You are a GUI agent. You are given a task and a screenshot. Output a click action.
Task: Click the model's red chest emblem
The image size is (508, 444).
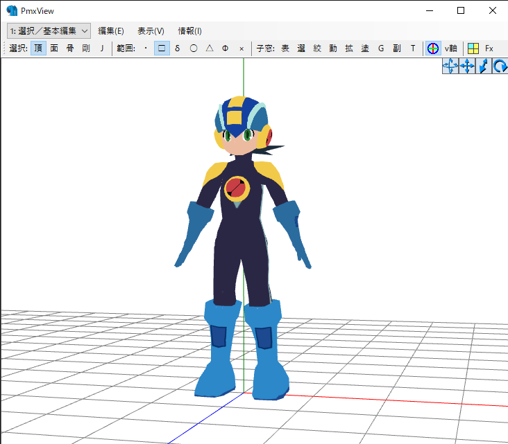coord(237,188)
